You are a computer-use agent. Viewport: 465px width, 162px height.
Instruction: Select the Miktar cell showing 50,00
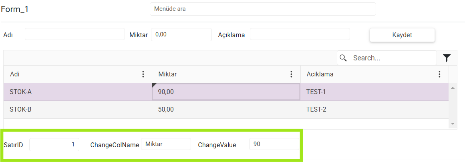(226, 110)
